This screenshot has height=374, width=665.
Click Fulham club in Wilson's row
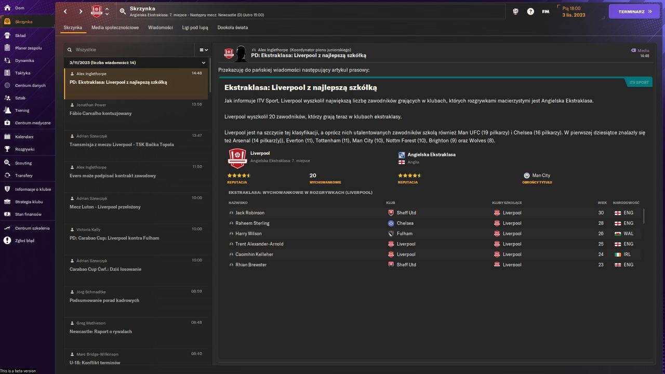click(404, 234)
